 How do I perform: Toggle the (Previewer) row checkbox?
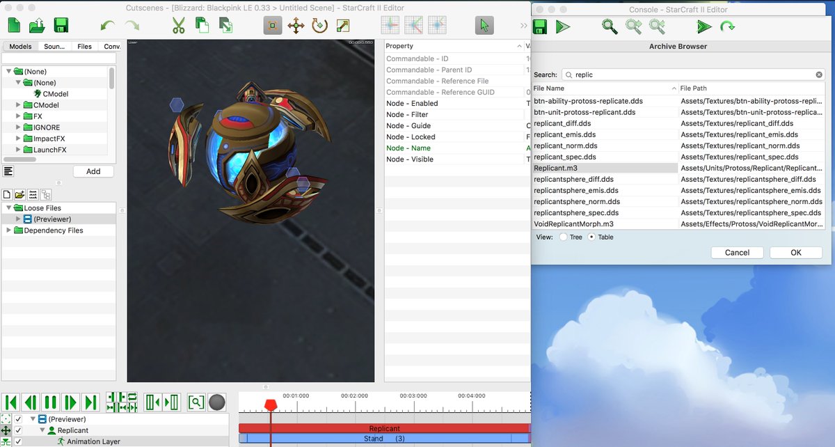coord(19,419)
